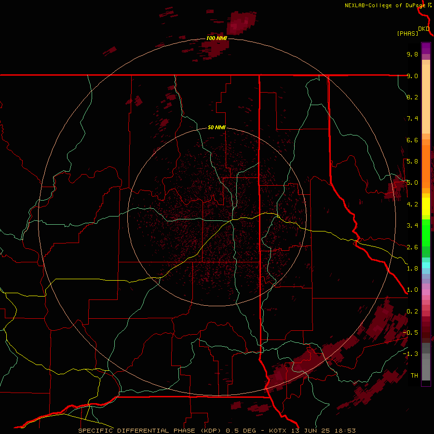Image resolution: width=434 pixels, height=434 pixels.
Task: Pick the cyan segment of the color bar
Action: (x=426, y=265)
